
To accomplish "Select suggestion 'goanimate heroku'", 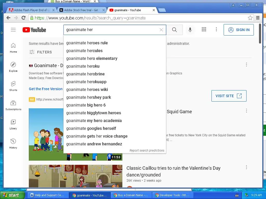I will pyautogui.click(x=115, y=66).
